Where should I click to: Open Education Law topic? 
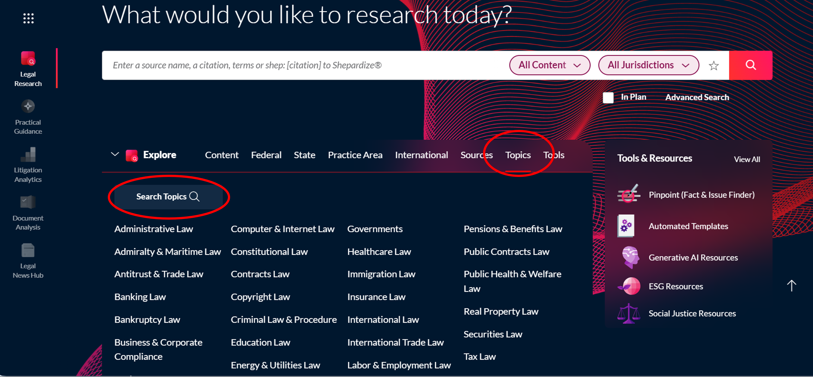pos(260,342)
